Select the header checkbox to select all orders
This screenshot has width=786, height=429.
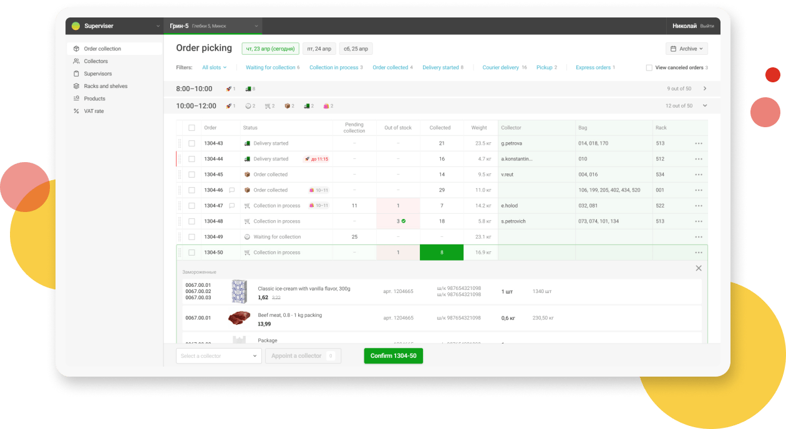pyautogui.click(x=192, y=127)
